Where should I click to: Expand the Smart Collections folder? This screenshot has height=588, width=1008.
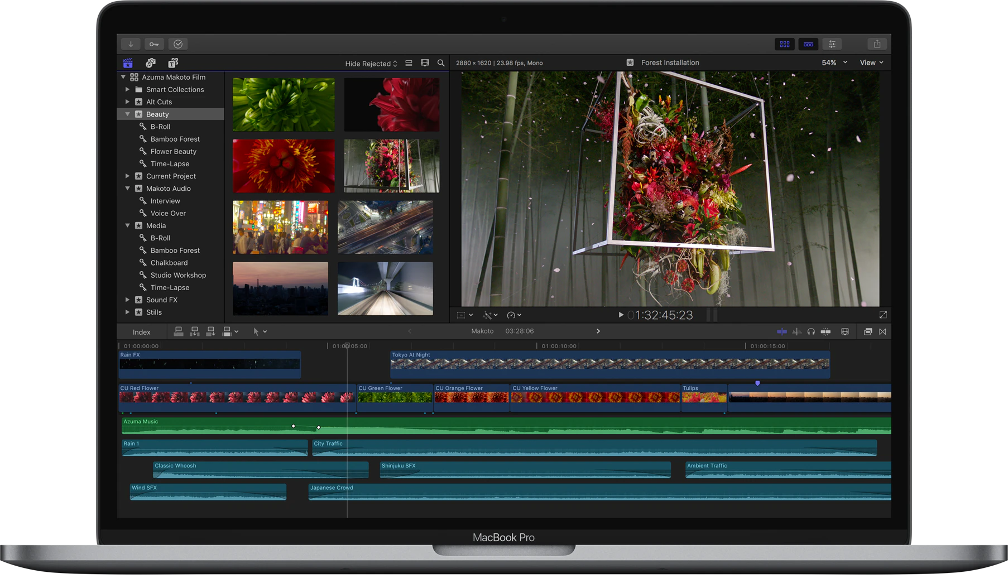pos(127,89)
